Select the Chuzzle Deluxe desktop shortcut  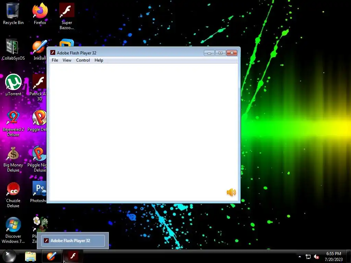(x=13, y=195)
